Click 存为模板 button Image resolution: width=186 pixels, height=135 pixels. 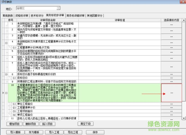click(x=32, y=132)
